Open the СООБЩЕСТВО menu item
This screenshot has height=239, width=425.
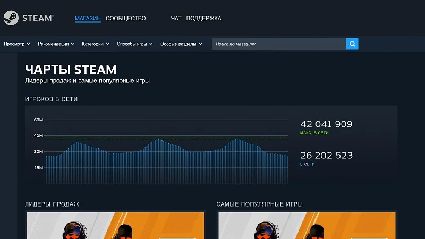click(x=126, y=18)
